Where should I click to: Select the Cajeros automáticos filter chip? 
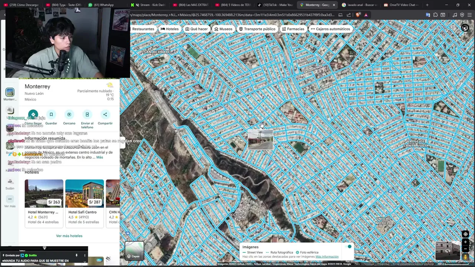(330, 29)
